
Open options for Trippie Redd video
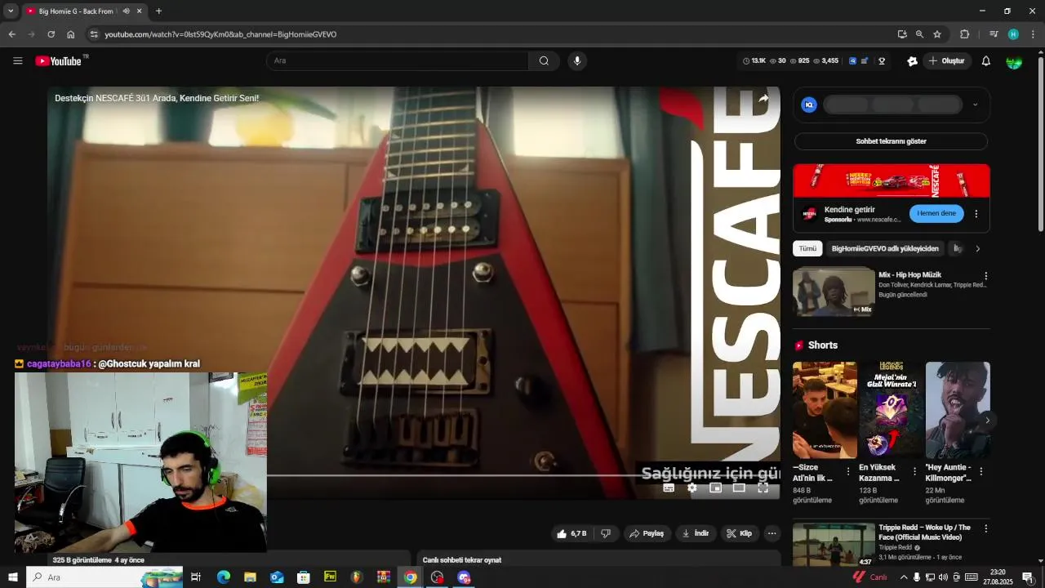[985, 528]
